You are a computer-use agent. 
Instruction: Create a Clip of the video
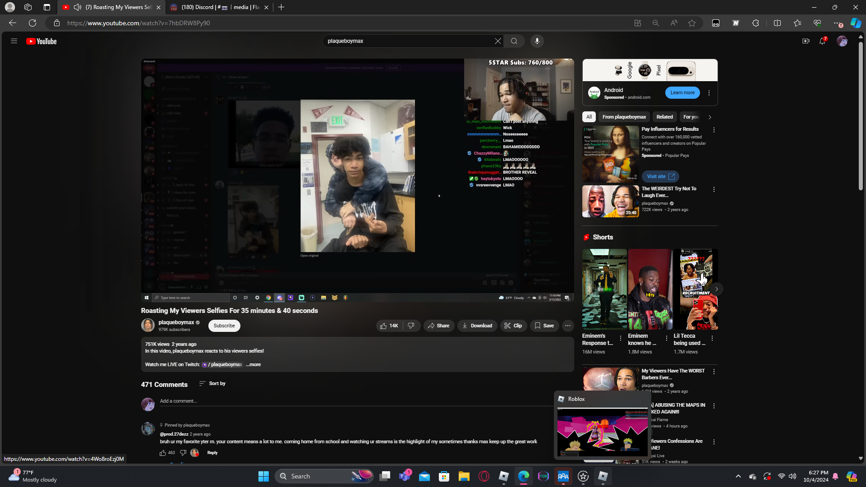[x=513, y=326]
